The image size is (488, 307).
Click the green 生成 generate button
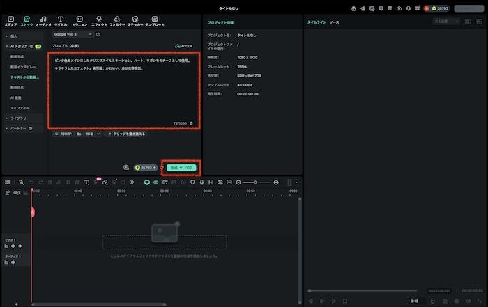(x=181, y=168)
